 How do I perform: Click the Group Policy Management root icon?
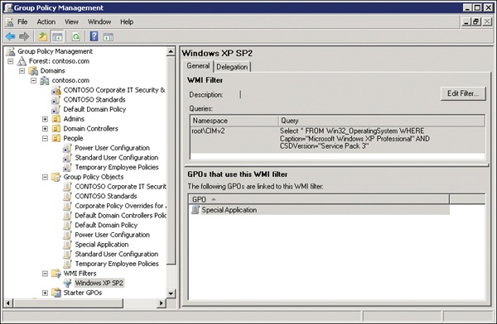click(11, 51)
